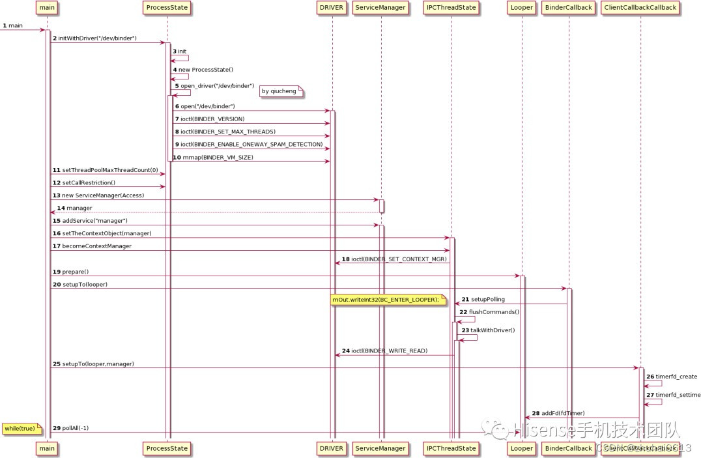The image size is (701, 458).
Task: Click the bottom Looper participant box
Action: 522,449
